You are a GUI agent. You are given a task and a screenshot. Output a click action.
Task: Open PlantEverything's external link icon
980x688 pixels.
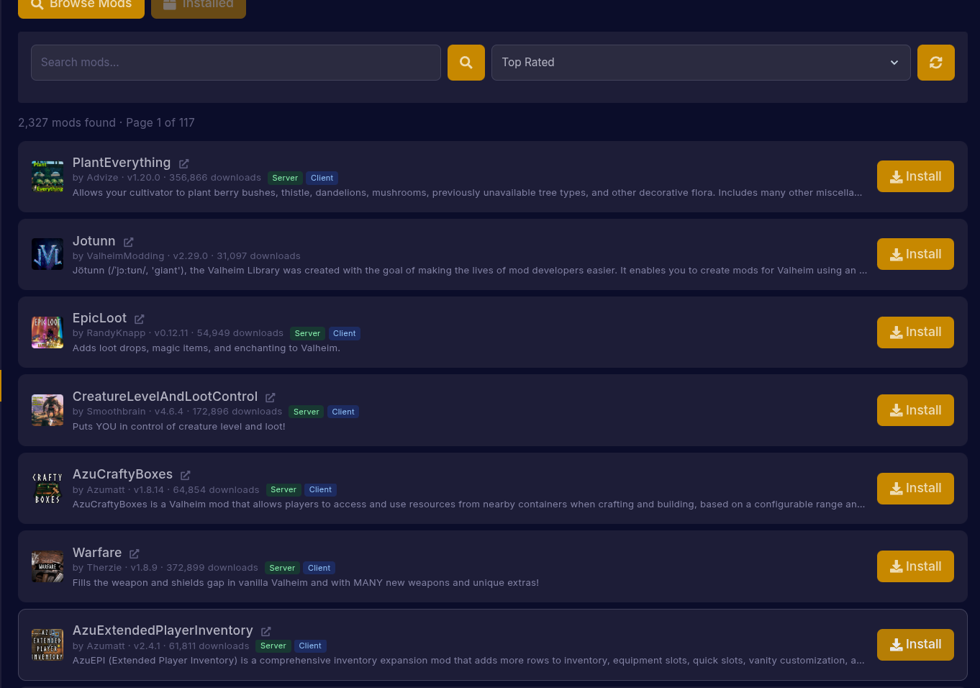[x=184, y=163]
